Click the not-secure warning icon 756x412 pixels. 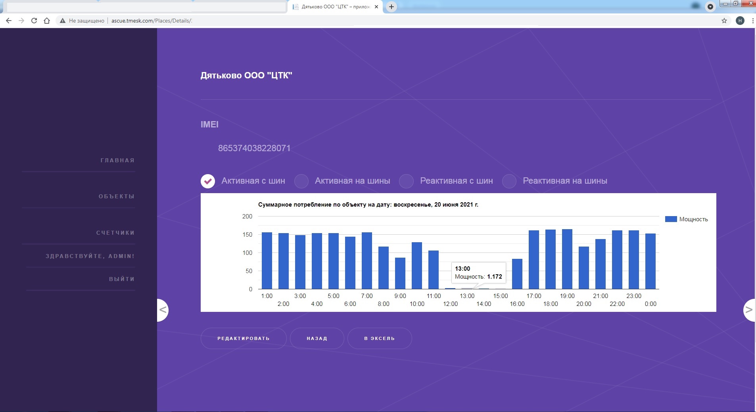(x=62, y=21)
